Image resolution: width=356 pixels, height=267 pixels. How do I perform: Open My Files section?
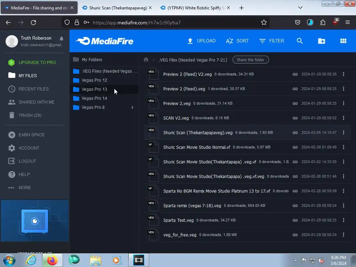tap(23, 75)
